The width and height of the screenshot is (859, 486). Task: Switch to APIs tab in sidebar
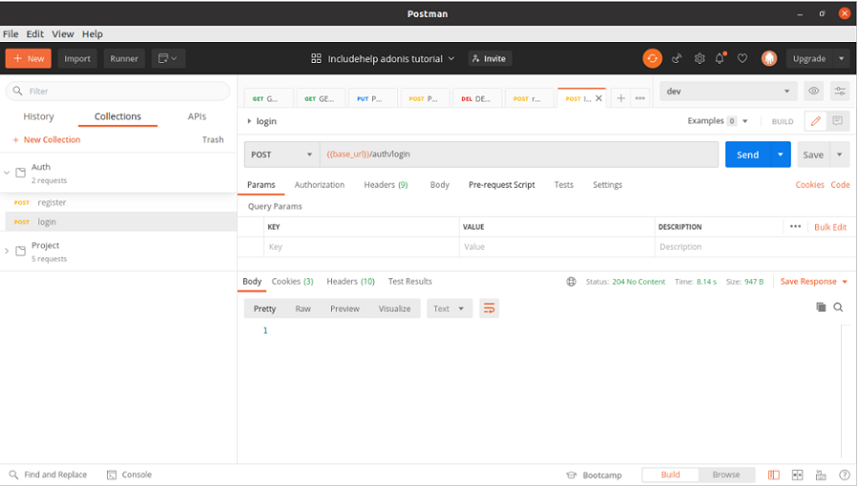point(197,116)
